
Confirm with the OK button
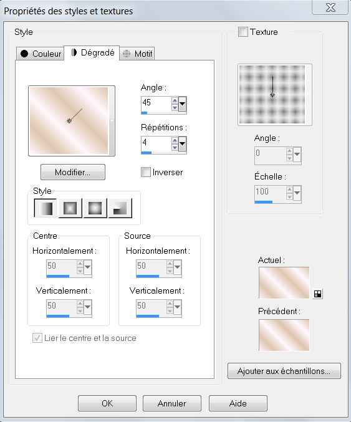107,403
